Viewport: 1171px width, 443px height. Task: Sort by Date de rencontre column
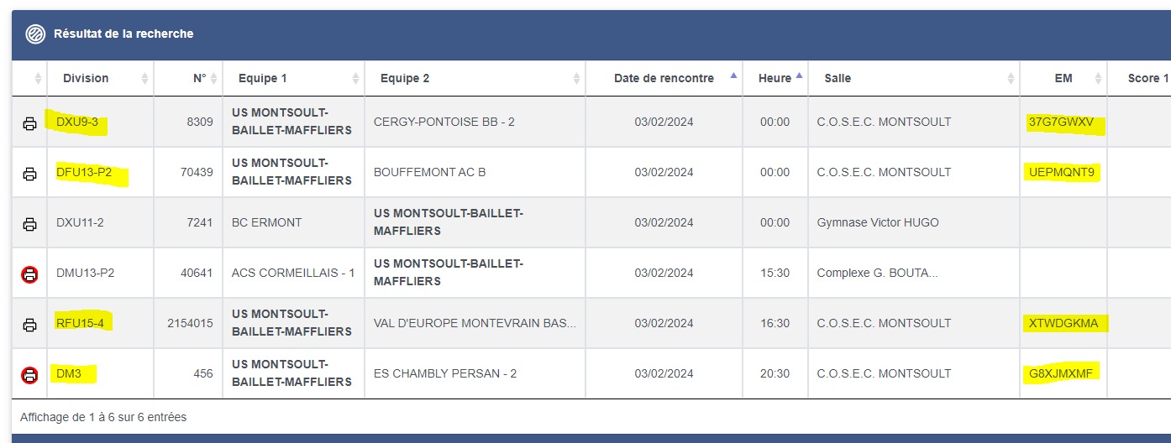point(664,78)
